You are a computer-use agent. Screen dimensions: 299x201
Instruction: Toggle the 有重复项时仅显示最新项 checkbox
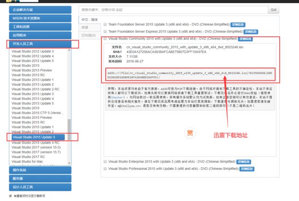point(11,195)
